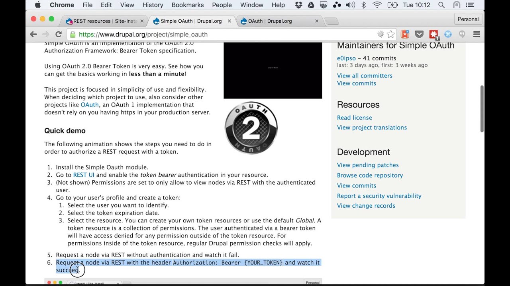Open View change records
510x286 pixels.
(x=366, y=206)
